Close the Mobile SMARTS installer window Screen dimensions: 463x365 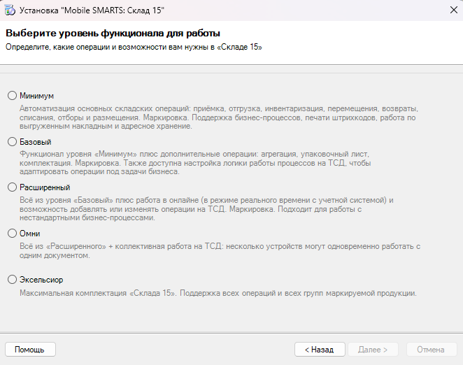coord(446,10)
